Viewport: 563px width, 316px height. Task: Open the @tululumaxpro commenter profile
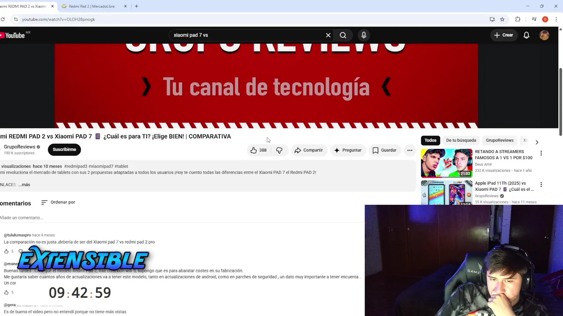pyautogui.click(x=17, y=235)
